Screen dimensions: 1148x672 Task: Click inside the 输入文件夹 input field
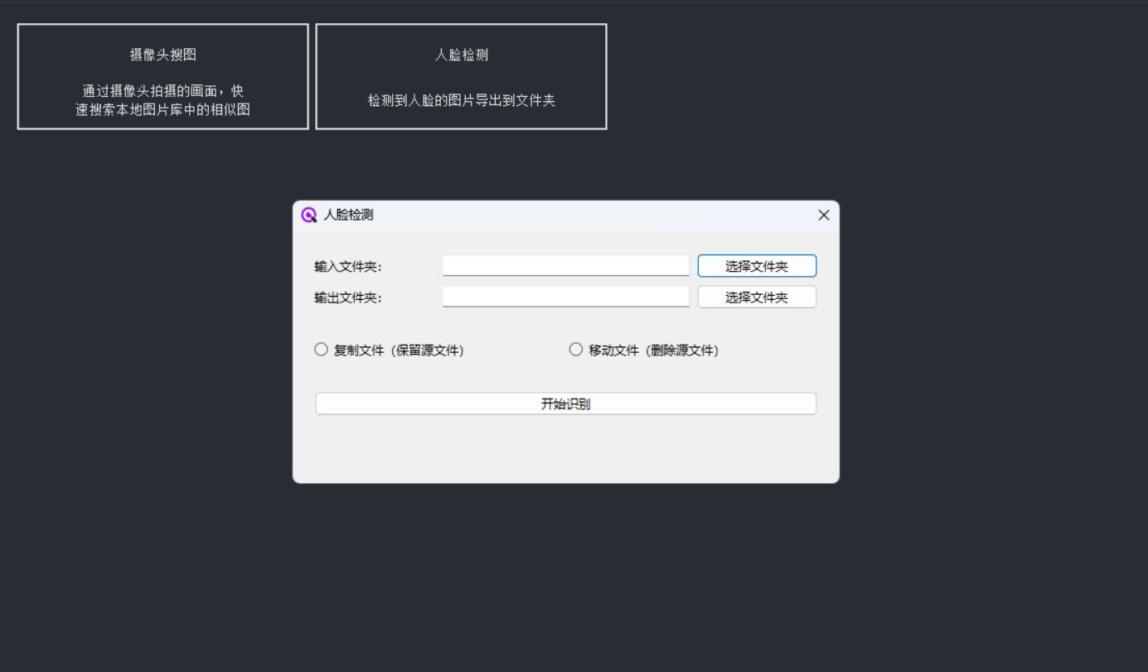pos(566,264)
